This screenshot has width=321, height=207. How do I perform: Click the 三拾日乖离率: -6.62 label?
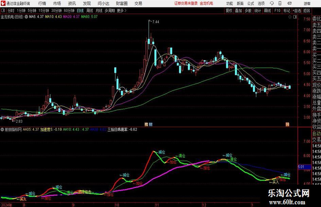point(122,130)
